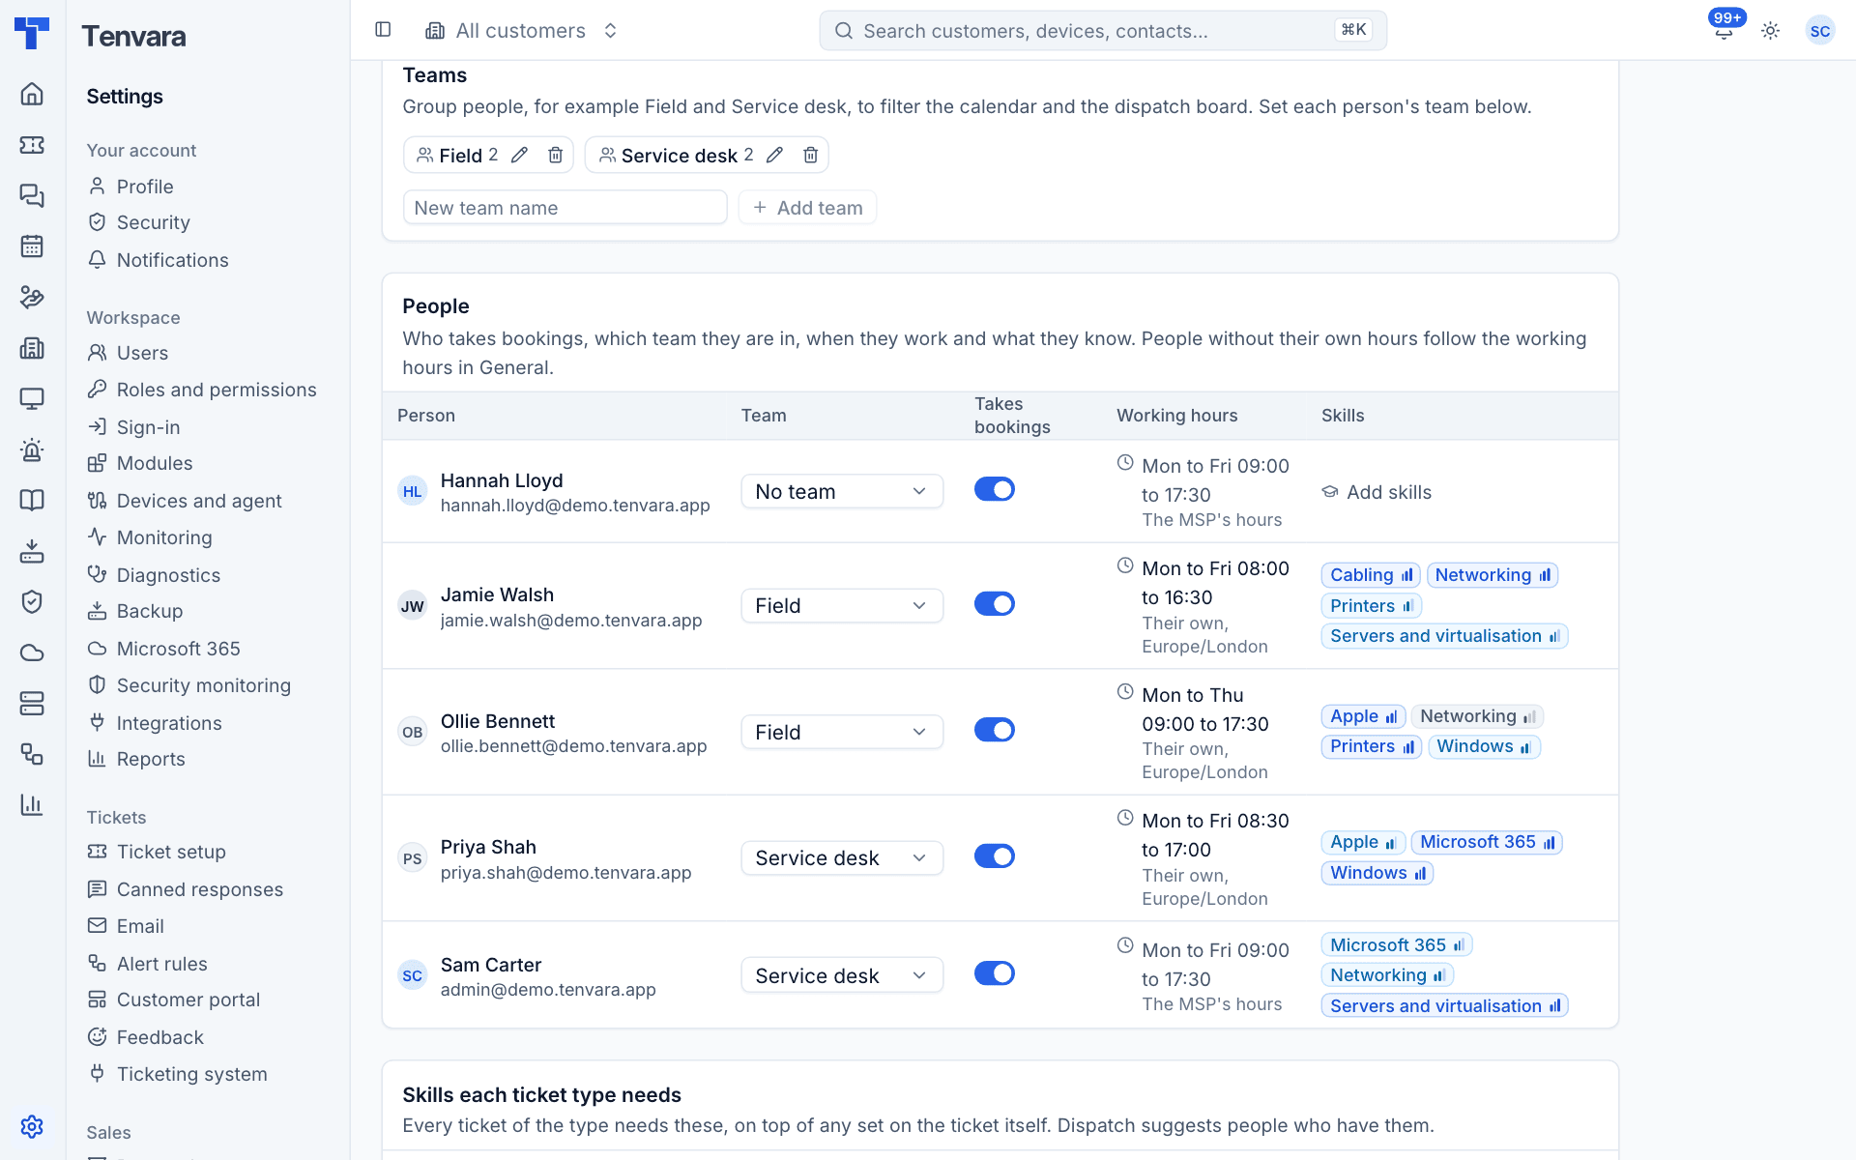Edit the Service desk team name

(774, 155)
